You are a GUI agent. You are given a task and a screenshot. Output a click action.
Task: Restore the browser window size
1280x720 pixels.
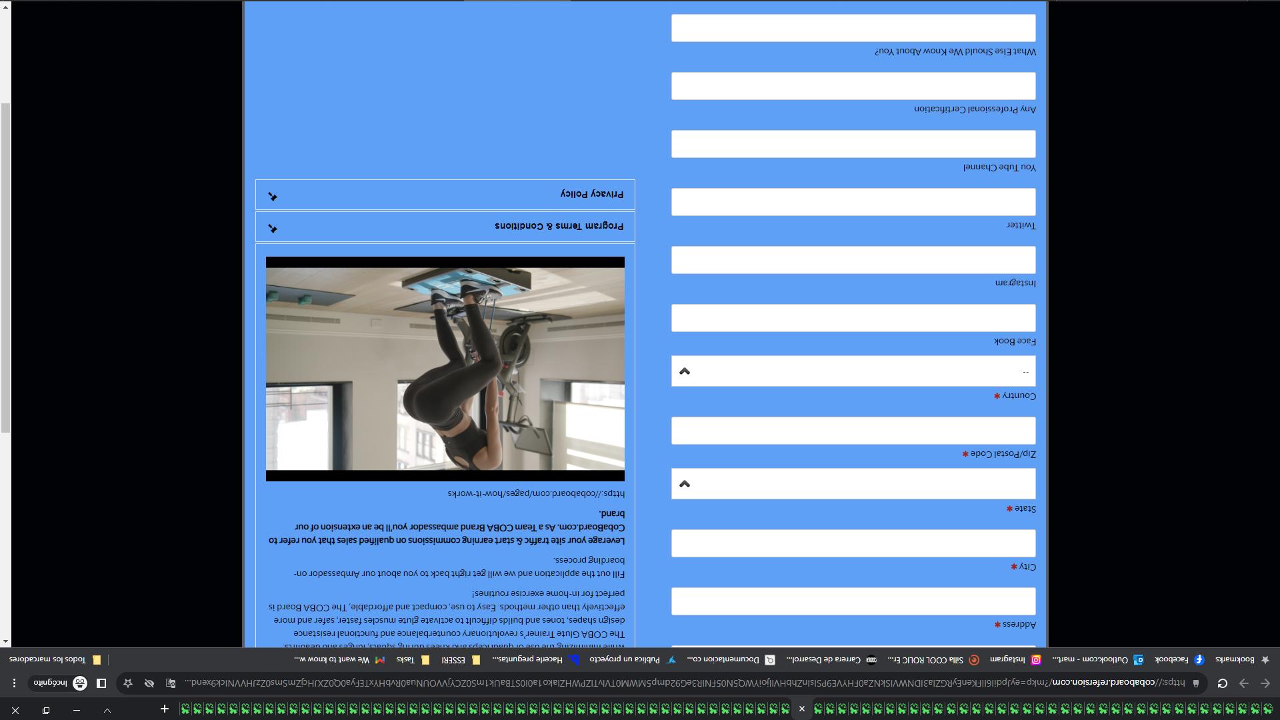pos(46,711)
